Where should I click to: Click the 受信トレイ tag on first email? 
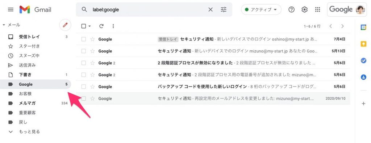168,39
